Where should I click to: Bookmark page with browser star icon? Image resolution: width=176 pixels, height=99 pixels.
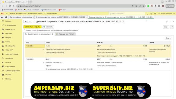coord(144,6)
